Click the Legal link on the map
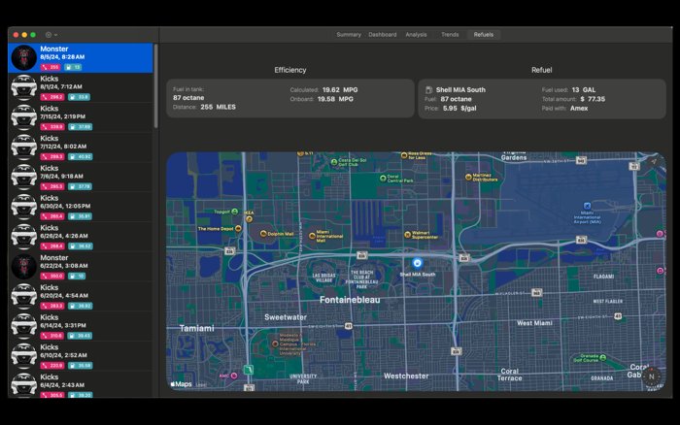The width and height of the screenshot is (680, 425). click(x=201, y=384)
